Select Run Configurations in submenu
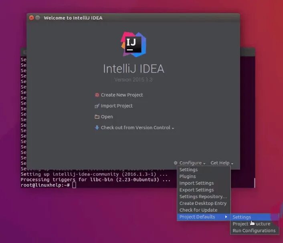Screen dimensions: 283x243 pos(255,231)
